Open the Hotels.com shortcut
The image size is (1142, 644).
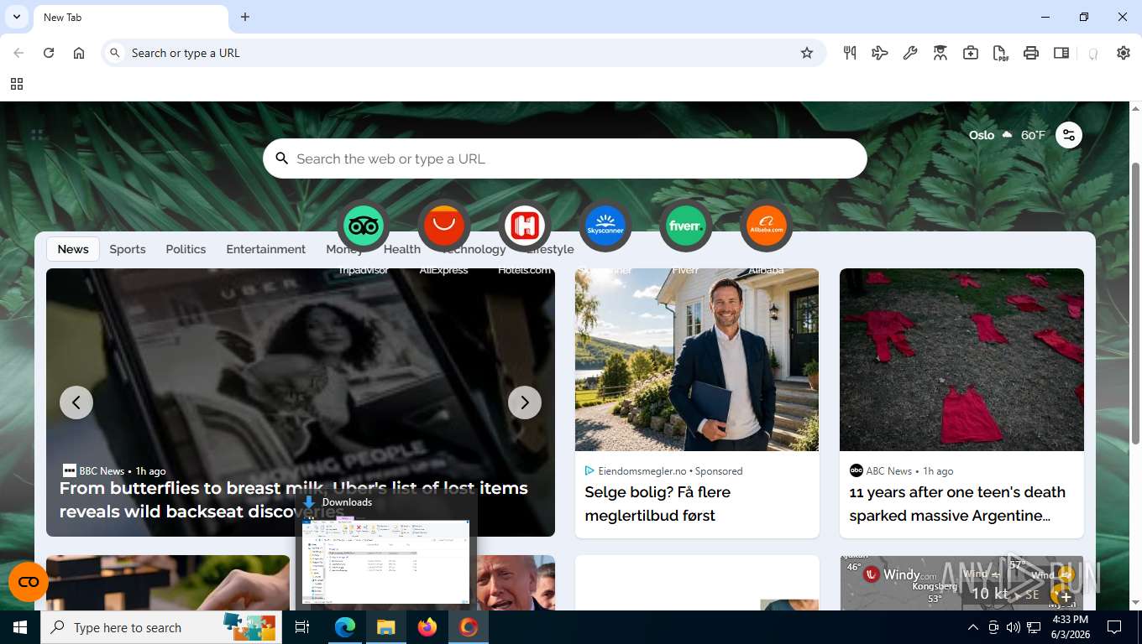(x=525, y=226)
